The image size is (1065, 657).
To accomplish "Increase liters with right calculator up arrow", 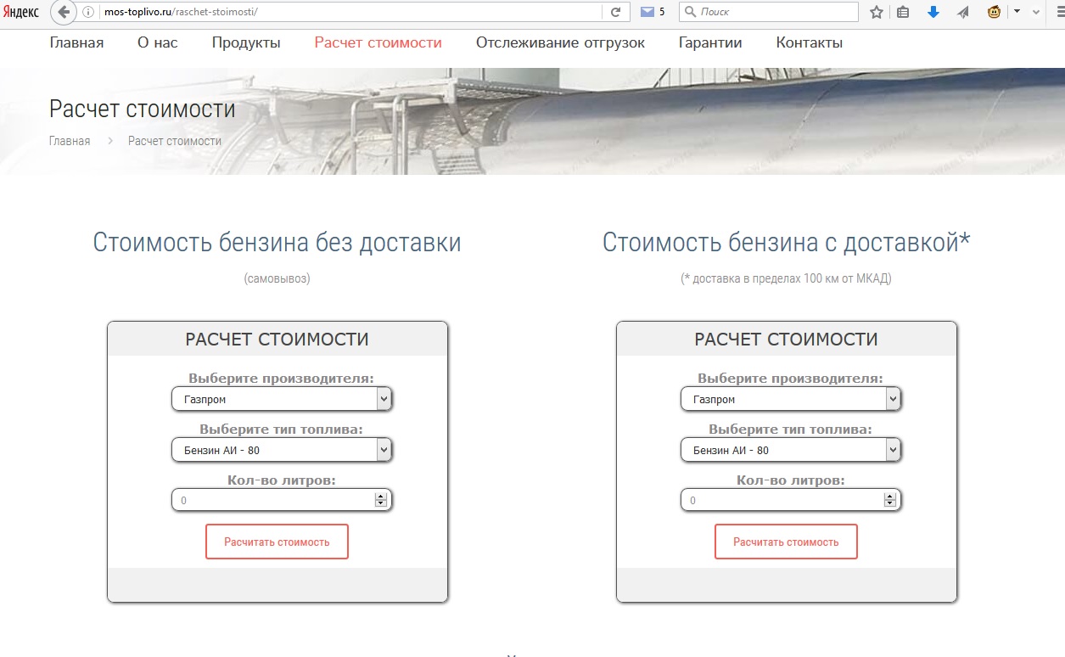I will [890, 497].
